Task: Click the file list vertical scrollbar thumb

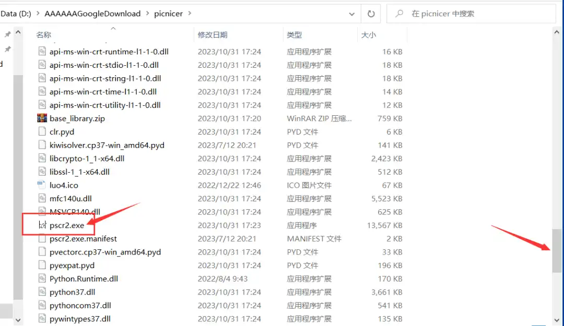Action: click(x=557, y=250)
